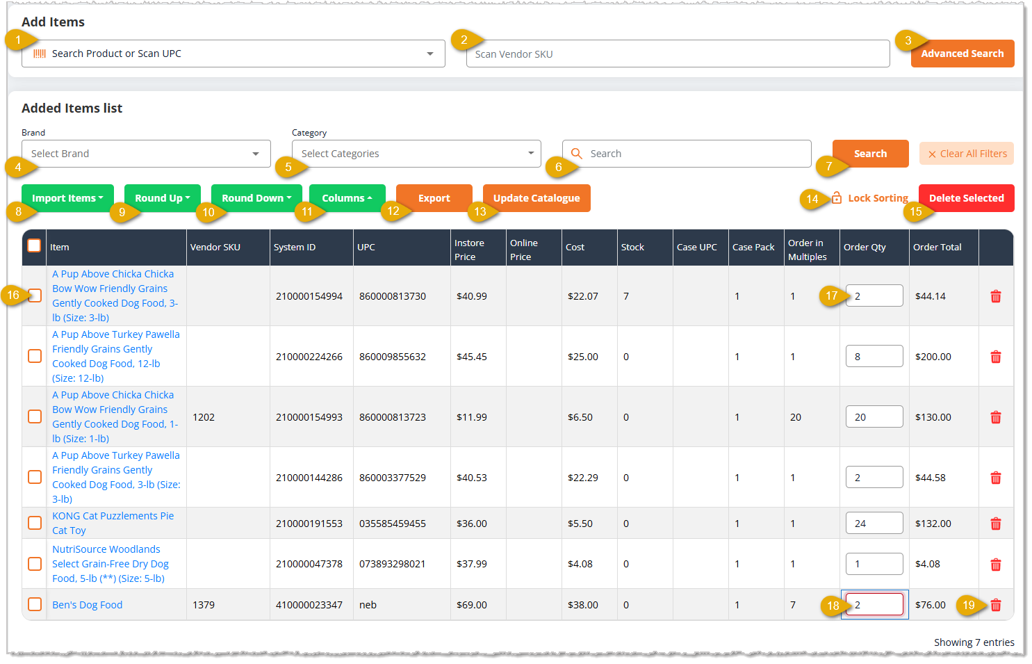Check the row with System ID 210000047378

pos(35,563)
